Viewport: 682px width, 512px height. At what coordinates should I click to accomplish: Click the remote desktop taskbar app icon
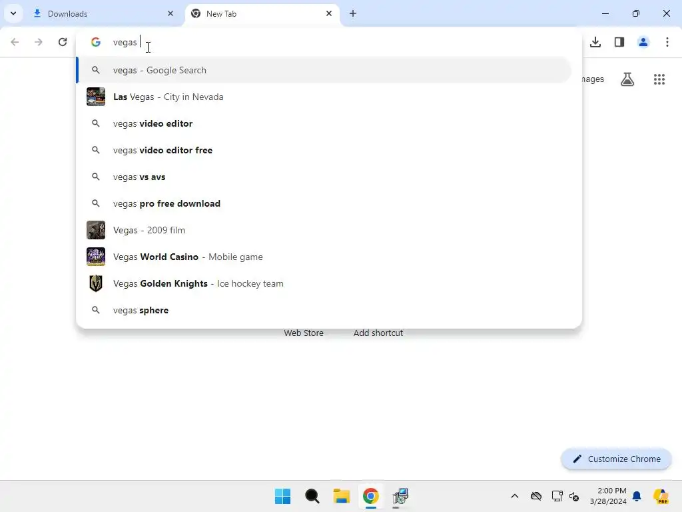click(400, 496)
